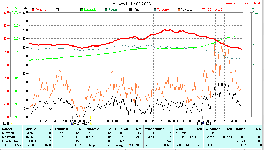Click the dusk icon between 19:43 and 9:32

click(203, 123)
